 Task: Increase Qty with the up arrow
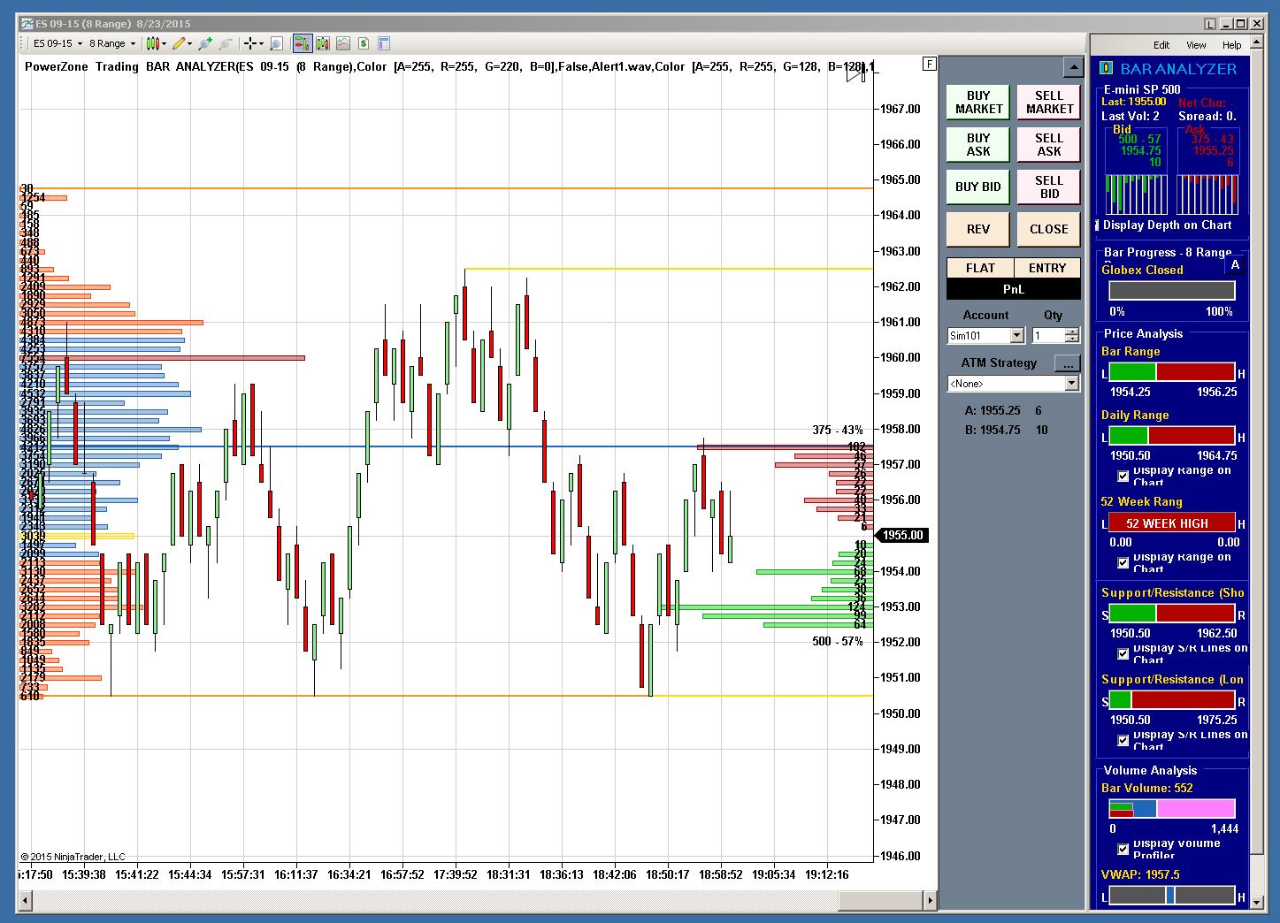(x=1072, y=332)
